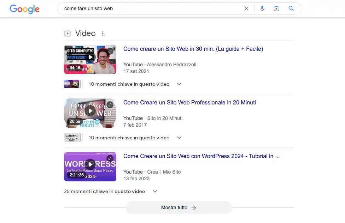Viewport: 345px width, 223px height.
Task: Click the '7 feb 2017' date text
Action: coord(135,125)
